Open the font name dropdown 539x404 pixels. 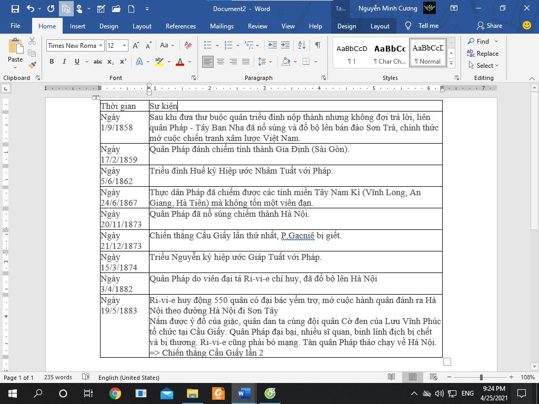point(101,45)
